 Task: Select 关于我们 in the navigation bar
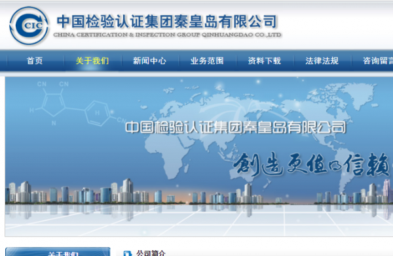point(92,61)
